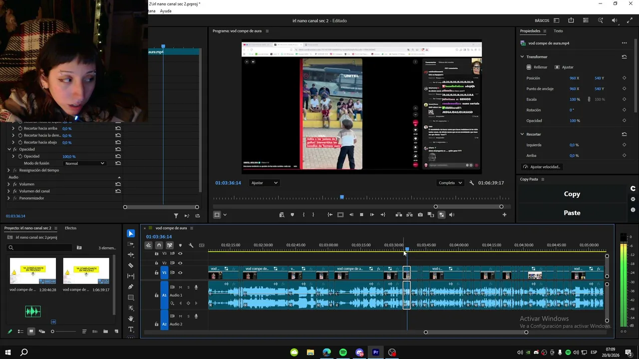Viewport: 639px width, 359px height.
Task: Open timeline display settings wrench
Action: [191, 245]
